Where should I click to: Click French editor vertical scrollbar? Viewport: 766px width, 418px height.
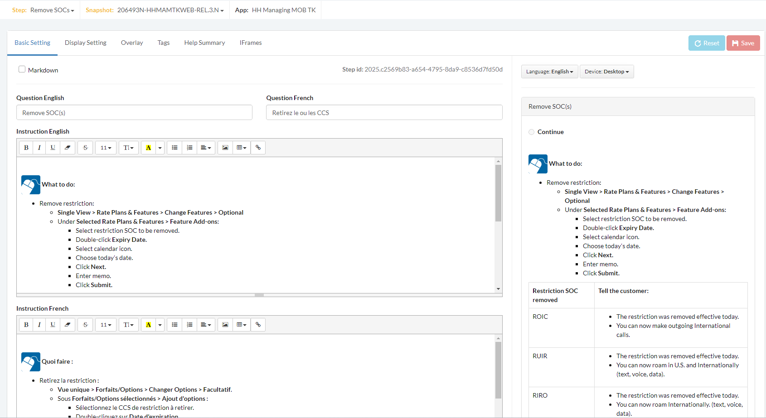click(x=498, y=370)
